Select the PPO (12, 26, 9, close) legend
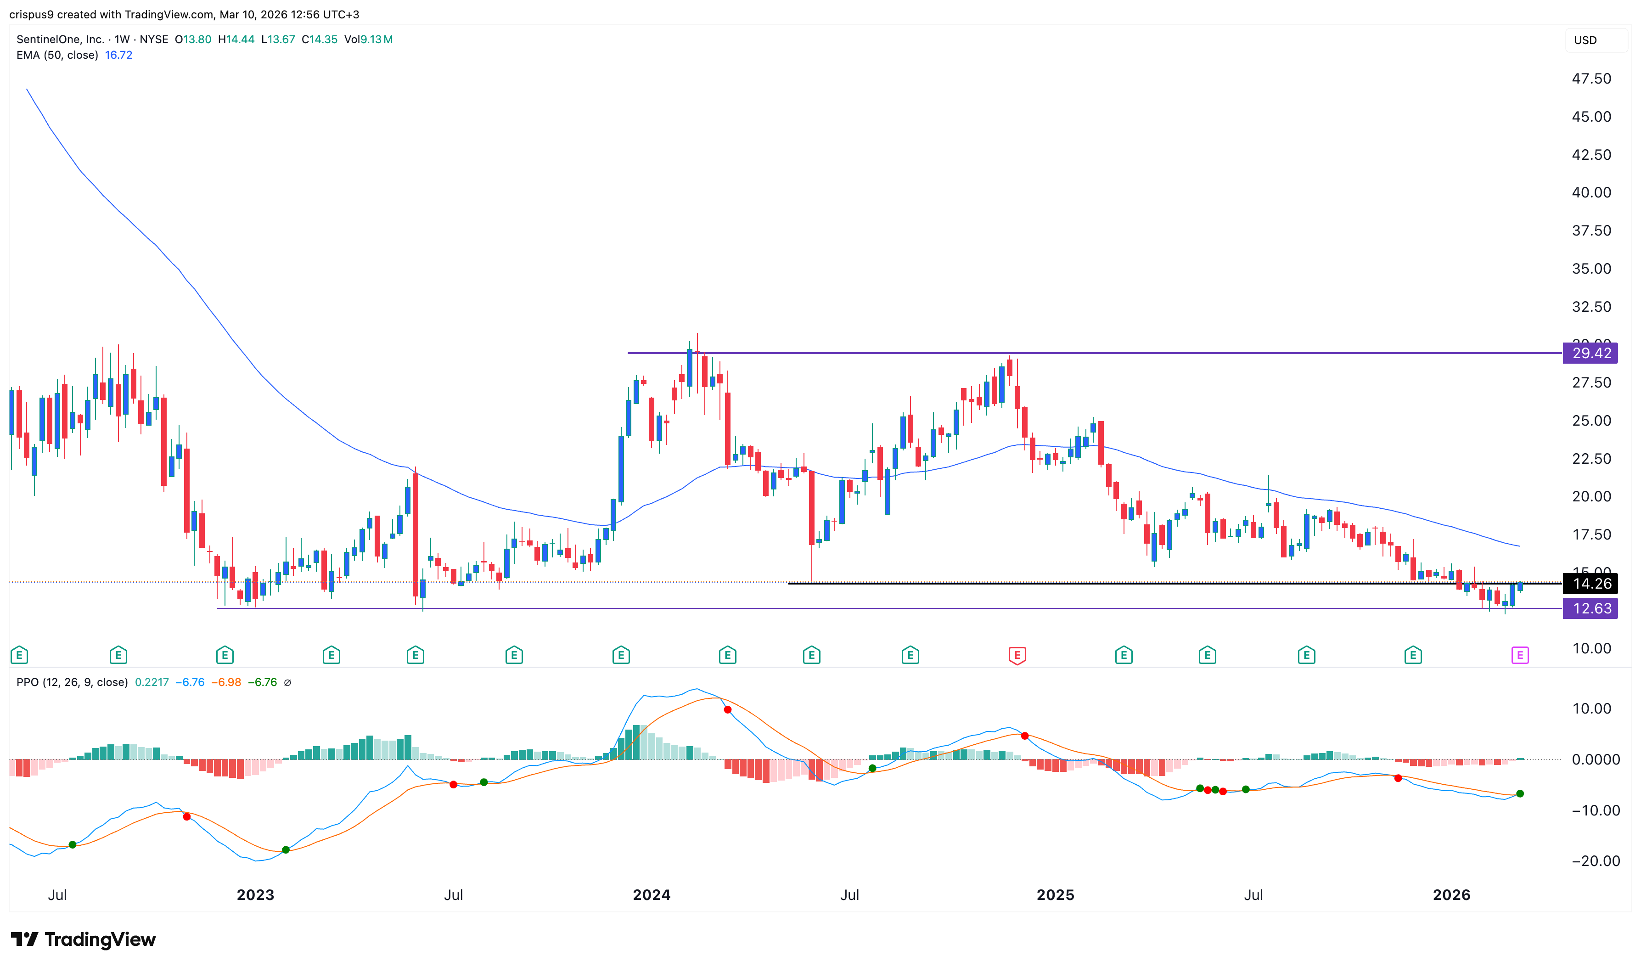The image size is (1641, 967). (72, 683)
